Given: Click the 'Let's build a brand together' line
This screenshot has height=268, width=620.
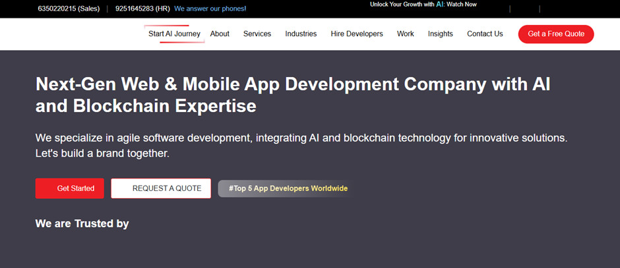Looking at the screenshot, I should pos(102,153).
